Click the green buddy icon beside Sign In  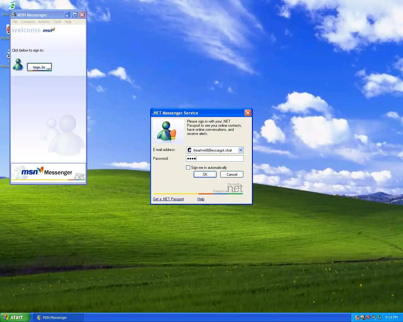[18, 64]
